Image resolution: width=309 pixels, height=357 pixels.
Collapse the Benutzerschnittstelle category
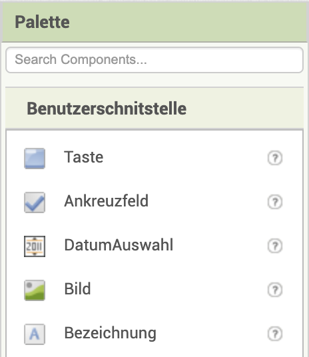tap(154, 108)
